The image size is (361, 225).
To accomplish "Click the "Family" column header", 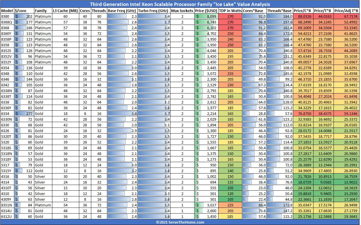I will tap(43, 11).
